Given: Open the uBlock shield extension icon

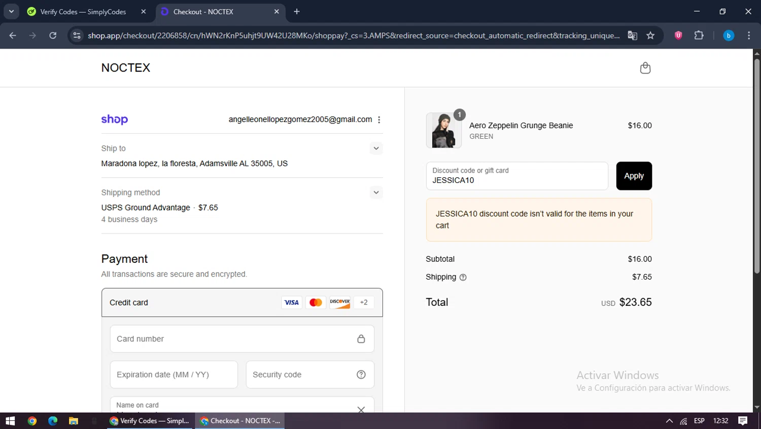Looking at the screenshot, I should tap(678, 35).
